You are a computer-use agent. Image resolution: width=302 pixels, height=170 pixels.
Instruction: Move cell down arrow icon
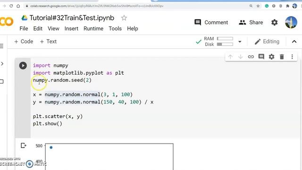point(240,57)
